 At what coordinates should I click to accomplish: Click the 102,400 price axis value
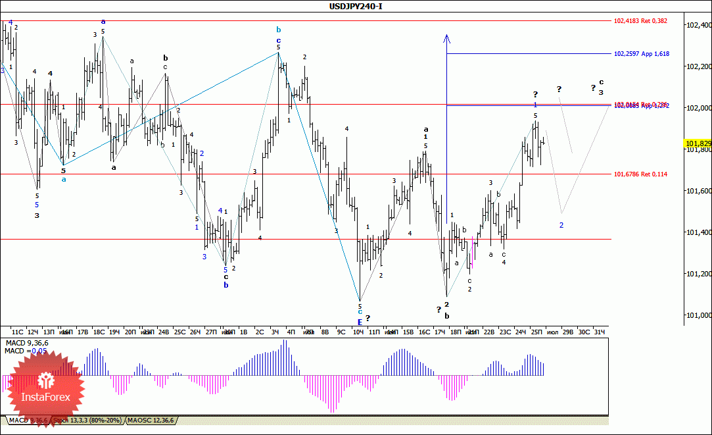pos(698,25)
